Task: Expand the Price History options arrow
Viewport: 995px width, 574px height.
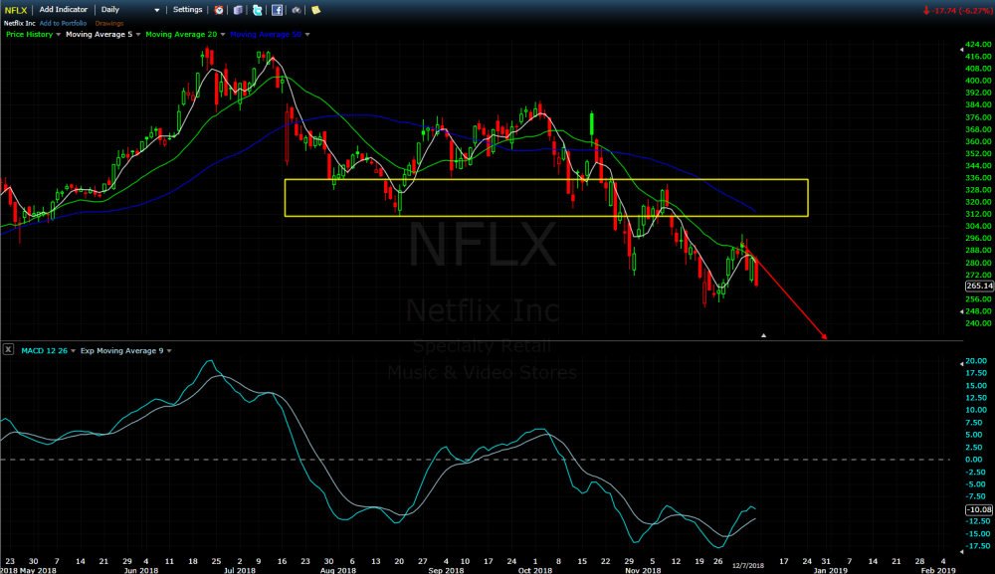Action: pyautogui.click(x=58, y=35)
